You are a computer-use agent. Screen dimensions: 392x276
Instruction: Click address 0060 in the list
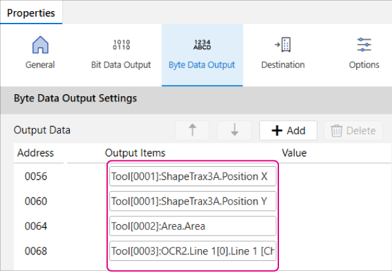point(36,201)
